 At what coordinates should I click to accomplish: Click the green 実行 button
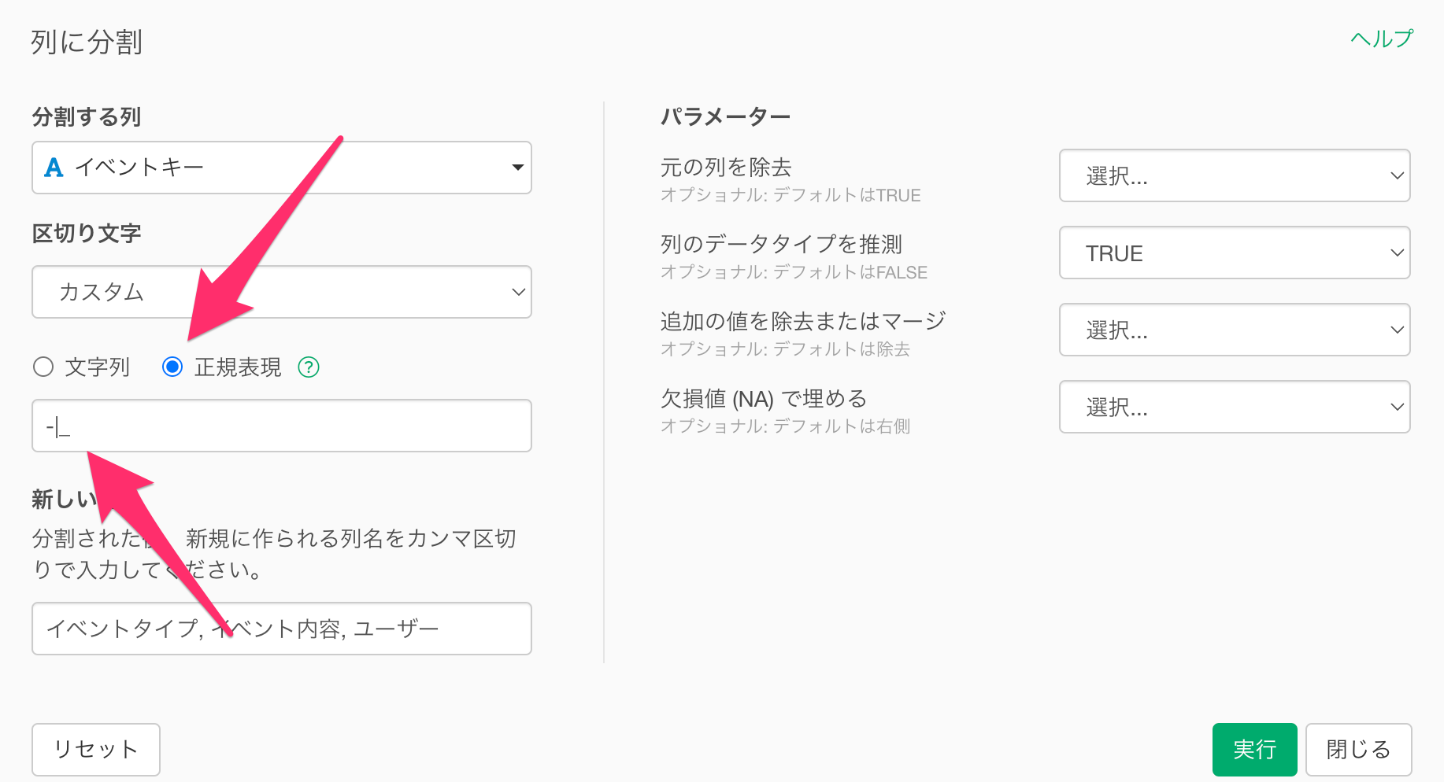(1254, 749)
